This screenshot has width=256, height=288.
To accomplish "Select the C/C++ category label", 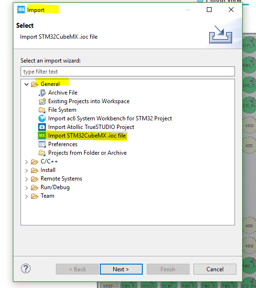I will (x=49, y=161).
